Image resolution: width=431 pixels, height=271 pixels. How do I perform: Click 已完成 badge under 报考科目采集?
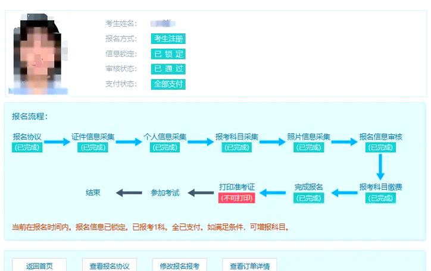click(x=237, y=147)
